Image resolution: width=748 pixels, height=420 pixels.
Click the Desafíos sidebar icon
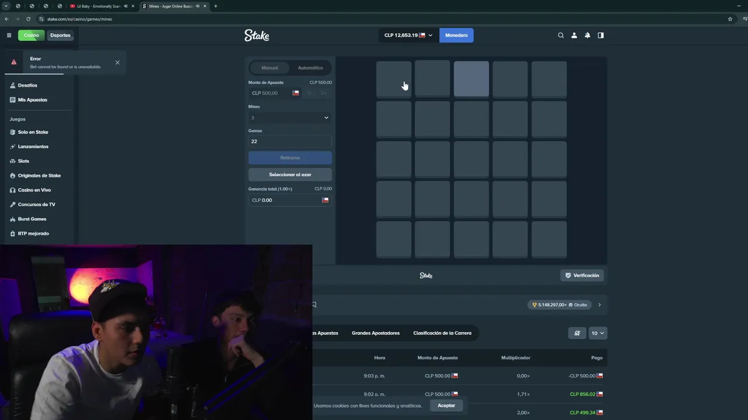coord(13,85)
